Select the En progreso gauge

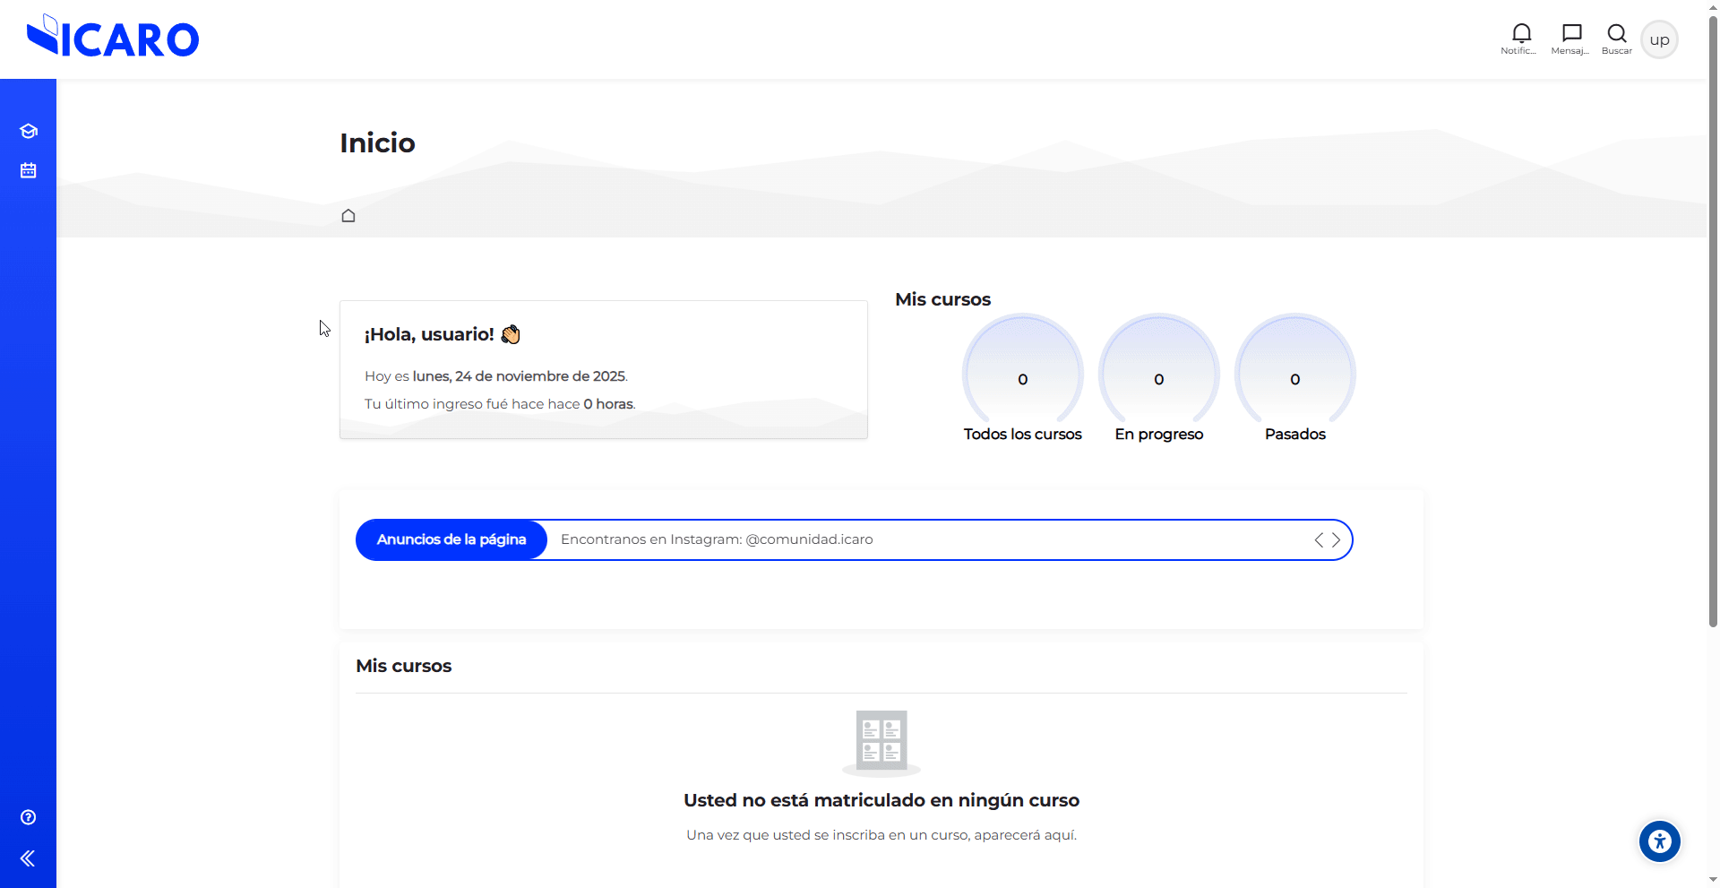pyautogui.click(x=1158, y=378)
